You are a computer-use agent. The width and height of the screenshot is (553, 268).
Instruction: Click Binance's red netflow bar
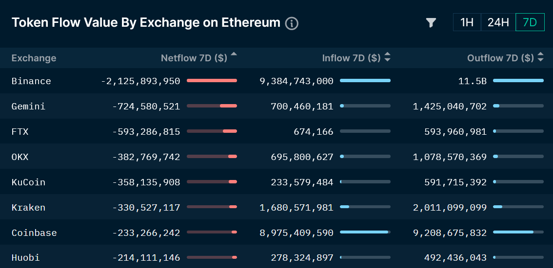(212, 81)
